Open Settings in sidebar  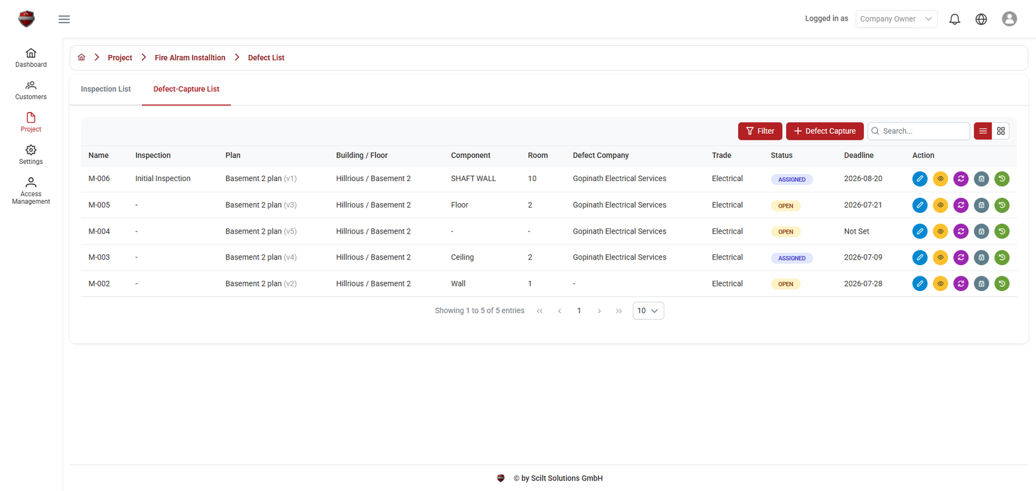[31, 155]
